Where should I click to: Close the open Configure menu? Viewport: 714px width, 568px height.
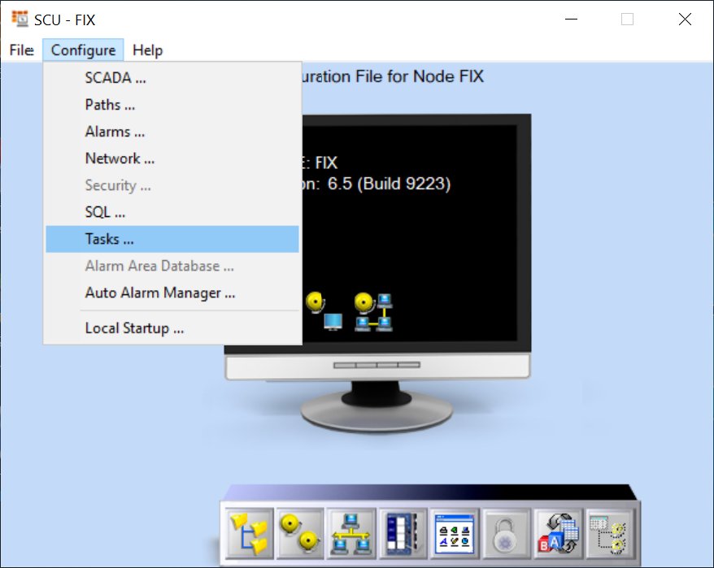click(83, 50)
